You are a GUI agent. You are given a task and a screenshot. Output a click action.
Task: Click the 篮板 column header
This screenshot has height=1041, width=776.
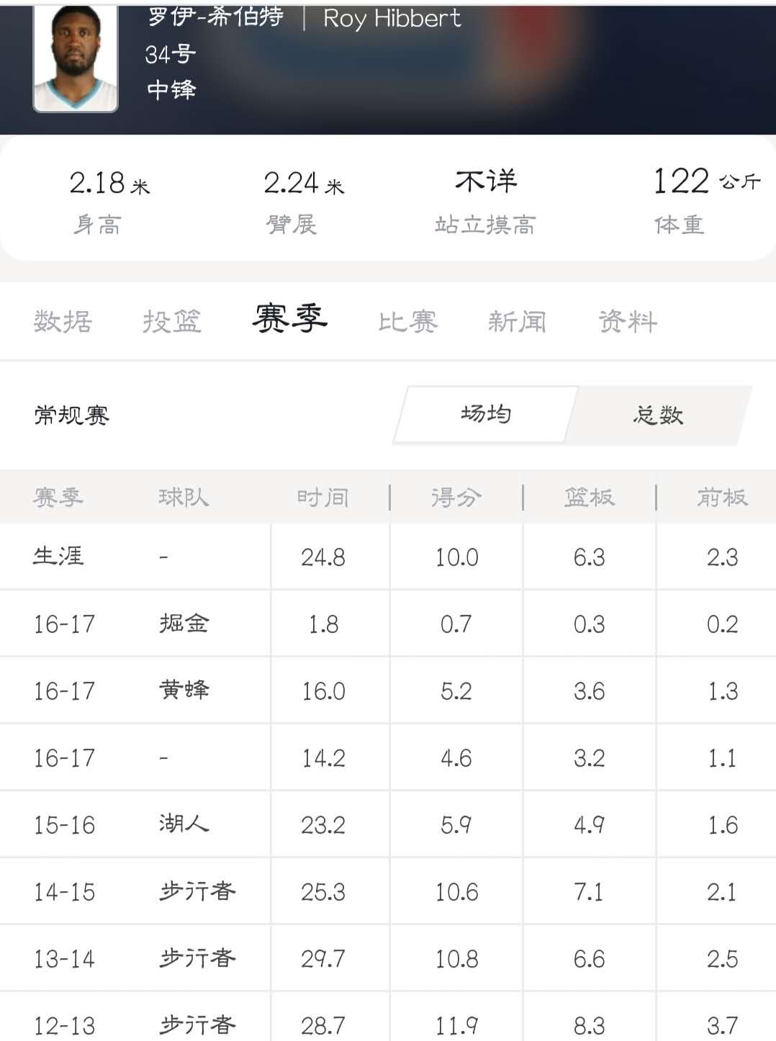click(589, 497)
